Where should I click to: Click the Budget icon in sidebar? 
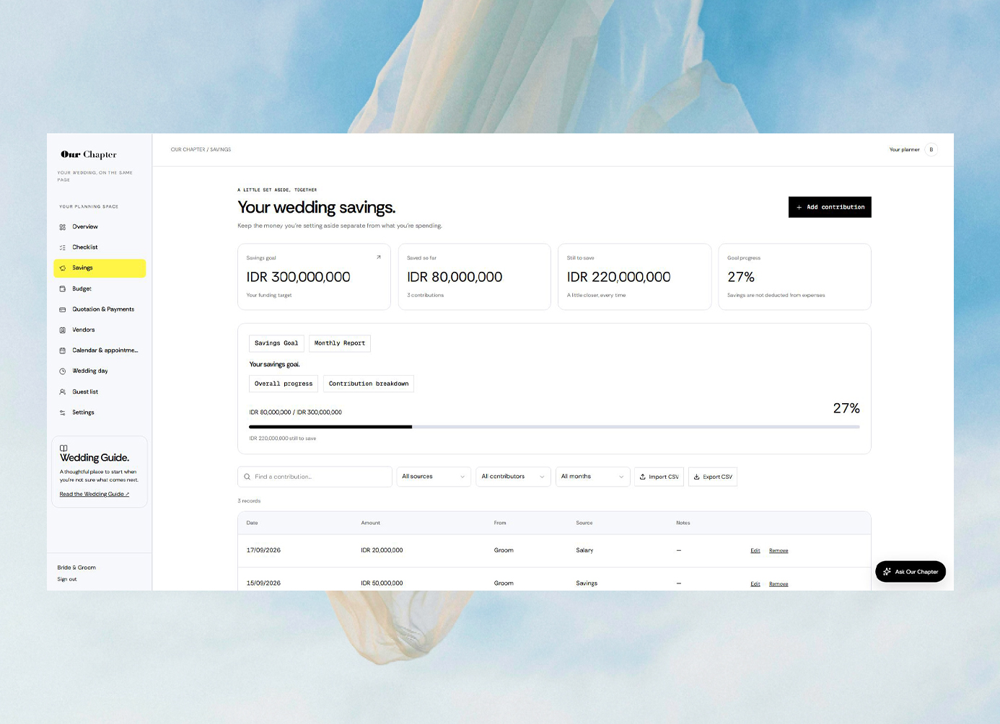tap(63, 289)
